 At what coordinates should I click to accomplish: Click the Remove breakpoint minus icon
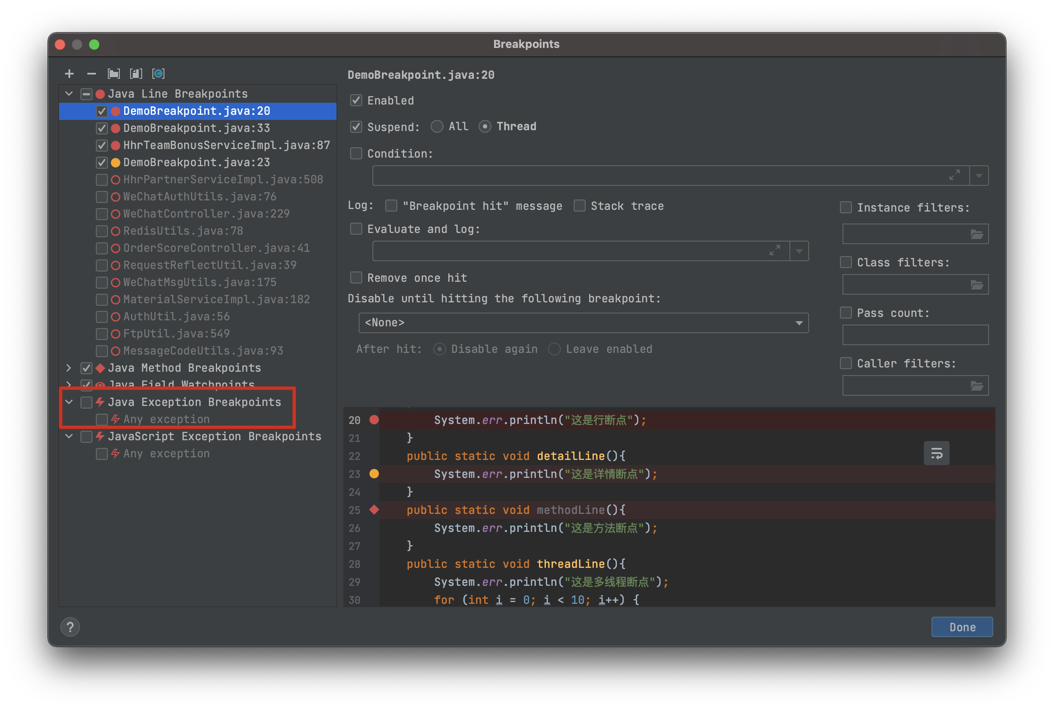click(92, 73)
